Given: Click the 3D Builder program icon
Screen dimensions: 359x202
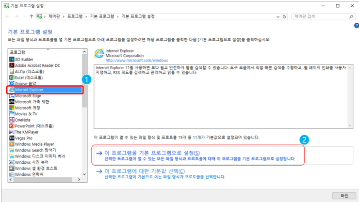Looking at the screenshot, I should tap(12, 59).
